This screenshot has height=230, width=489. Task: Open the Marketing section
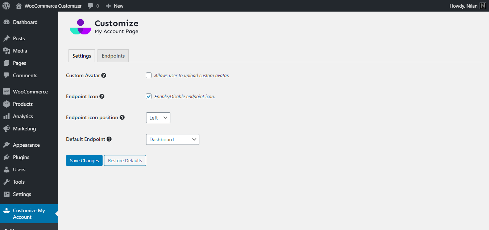click(x=24, y=129)
